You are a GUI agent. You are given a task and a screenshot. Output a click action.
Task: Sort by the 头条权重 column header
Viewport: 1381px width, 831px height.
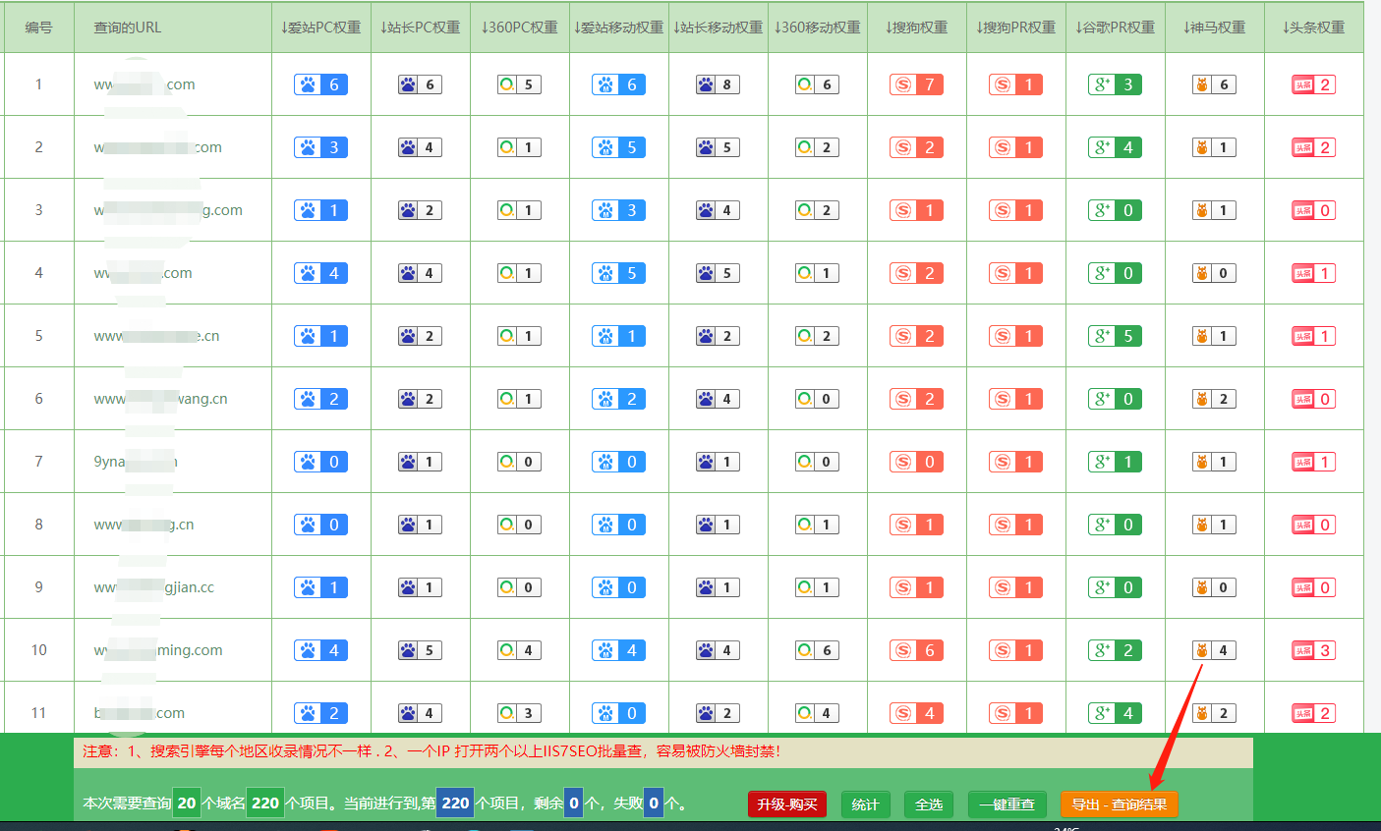point(1313,28)
